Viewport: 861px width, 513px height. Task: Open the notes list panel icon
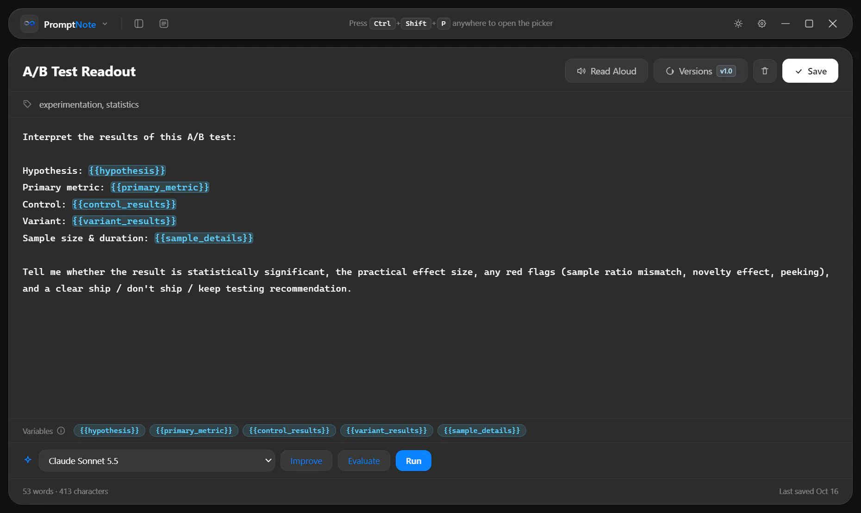[164, 24]
